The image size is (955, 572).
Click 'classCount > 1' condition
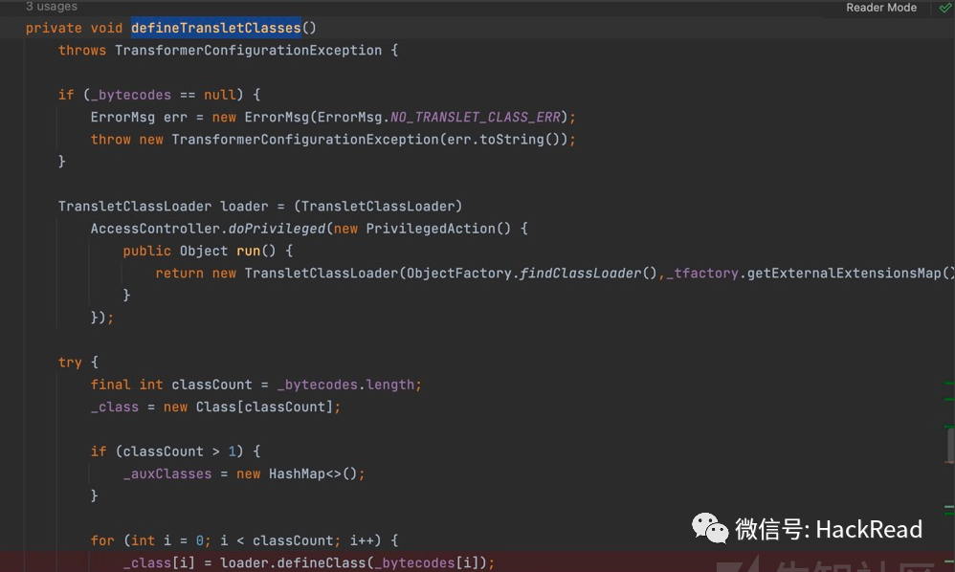(x=179, y=451)
